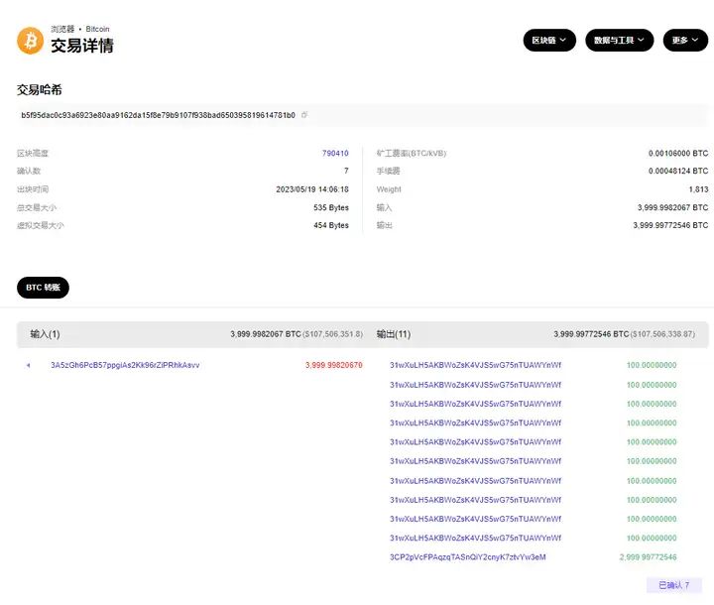Open the 数据与工具 dropdown menu

[619, 40]
